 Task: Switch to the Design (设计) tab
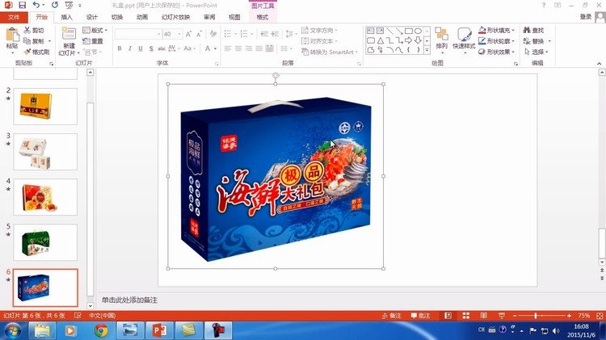[x=91, y=17]
